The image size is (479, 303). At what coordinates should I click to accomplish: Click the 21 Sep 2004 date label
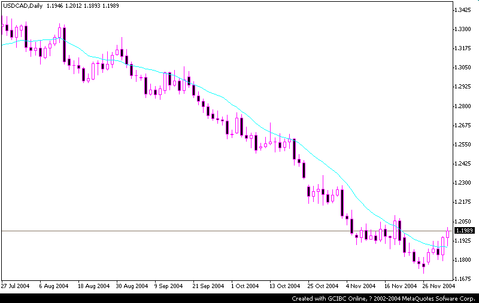(208, 286)
